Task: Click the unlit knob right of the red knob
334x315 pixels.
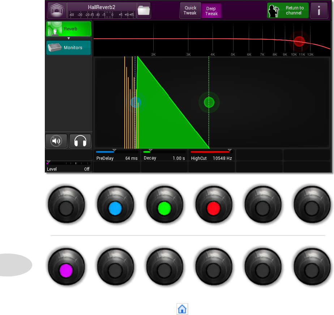Action: pyautogui.click(x=263, y=205)
